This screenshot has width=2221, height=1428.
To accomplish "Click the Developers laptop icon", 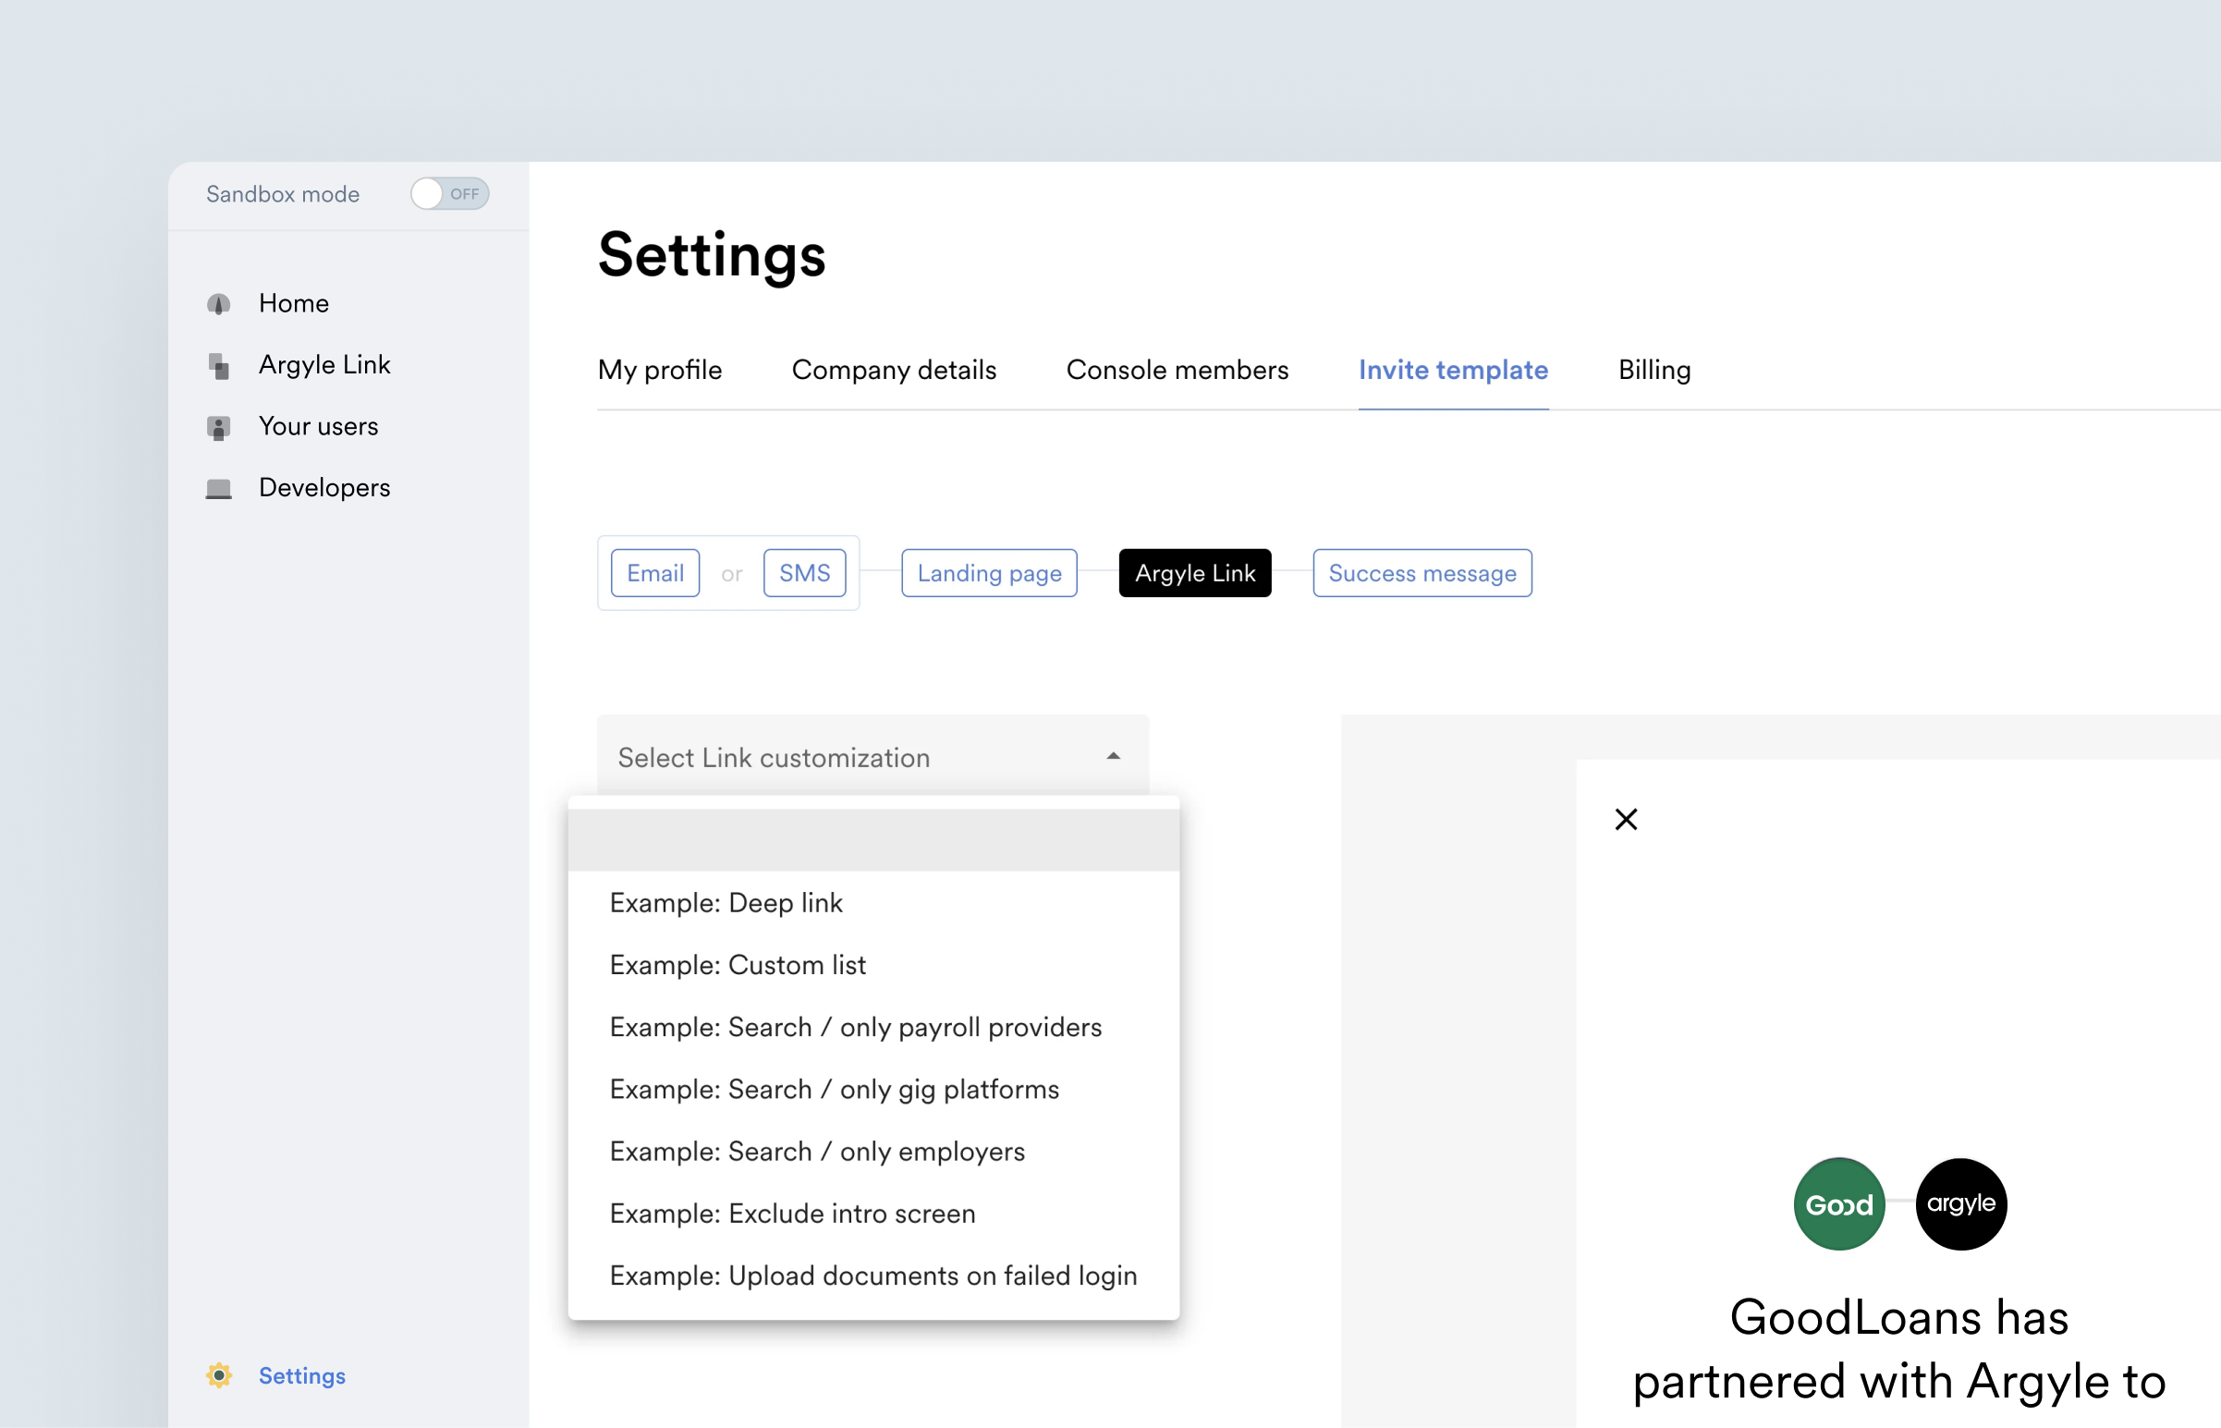I will pos(219,489).
